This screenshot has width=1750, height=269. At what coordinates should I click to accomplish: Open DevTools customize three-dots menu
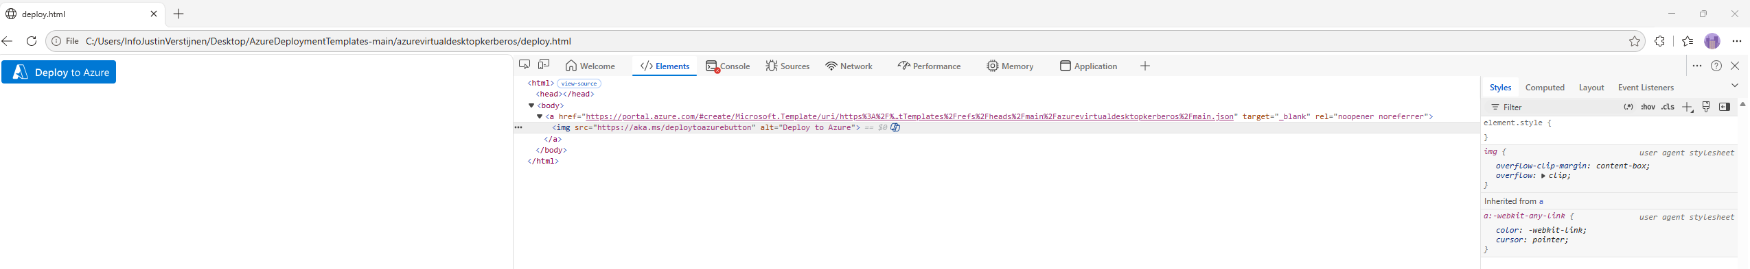pos(1696,66)
